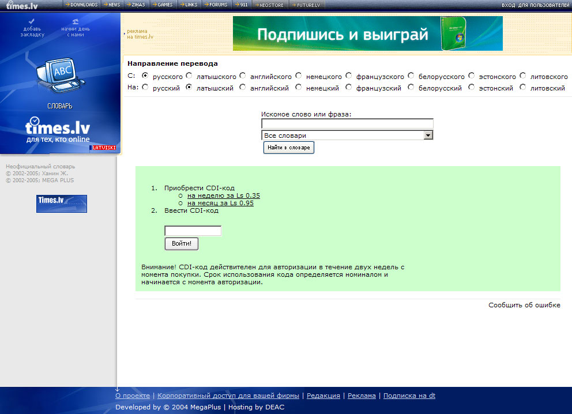Open 'Подписка на dt' footer link
Screen dimensions: 572x414
pos(409,396)
